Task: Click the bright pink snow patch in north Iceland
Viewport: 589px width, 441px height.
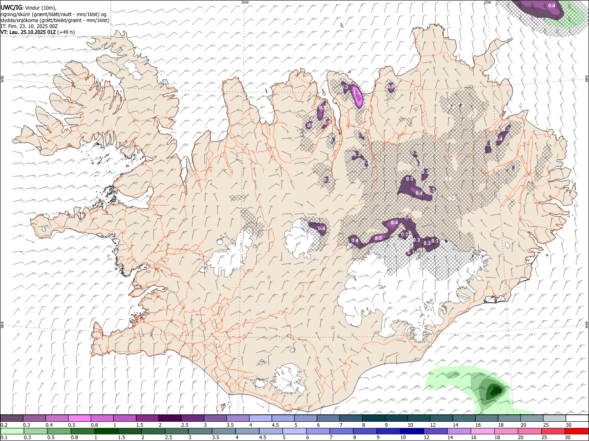Action: (x=357, y=96)
